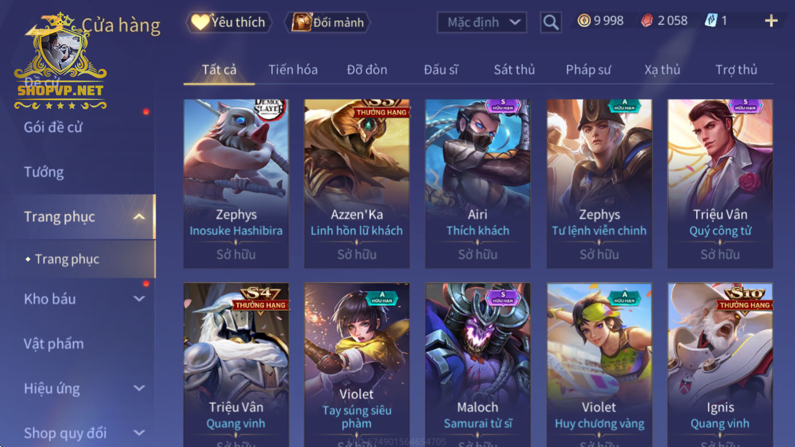This screenshot has height=447, width=795.
Task: Tap the plus icon to add currency
Action: click(771, 21)
